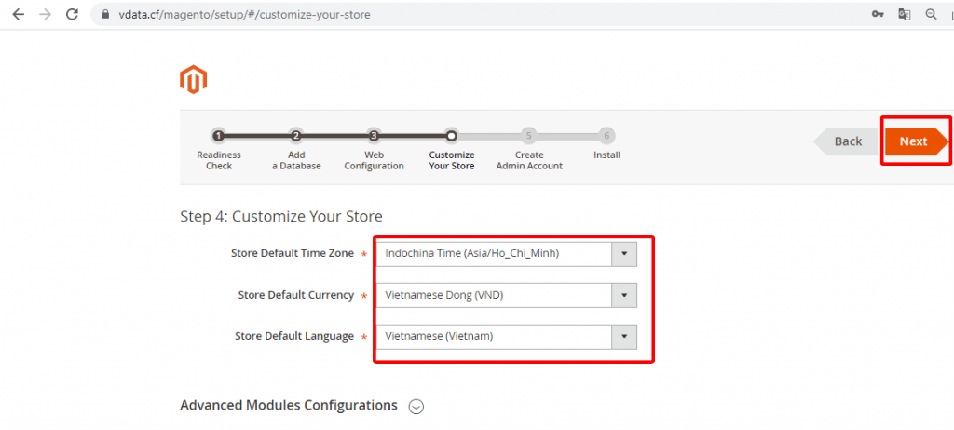Click the browser forward arrow

(45, 15)
